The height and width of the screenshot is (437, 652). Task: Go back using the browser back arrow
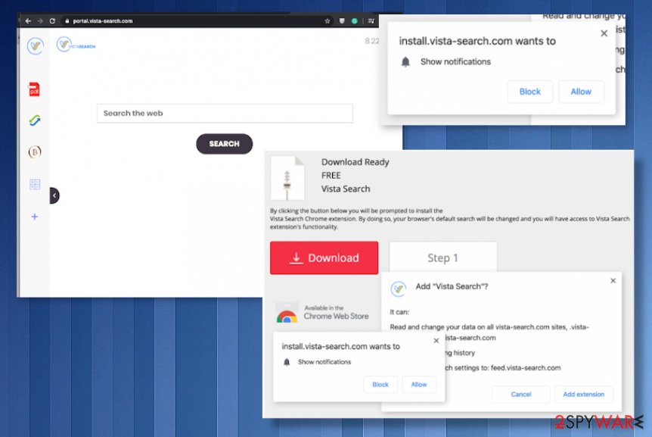[28, 20]
